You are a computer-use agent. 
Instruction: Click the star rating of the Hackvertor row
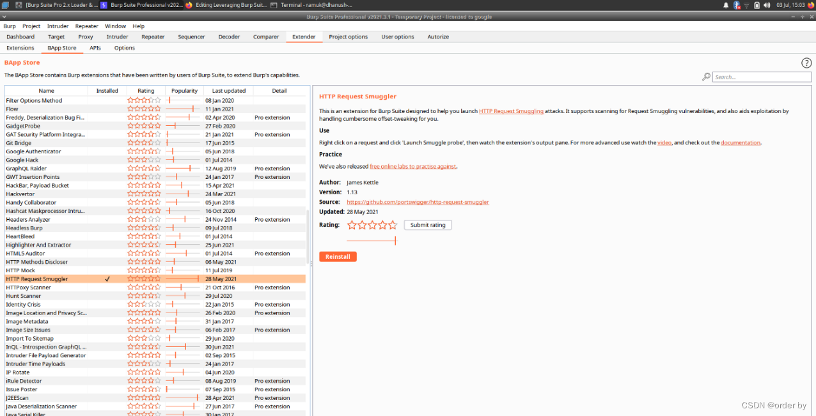pyautogui.click(x=144, y=194)
